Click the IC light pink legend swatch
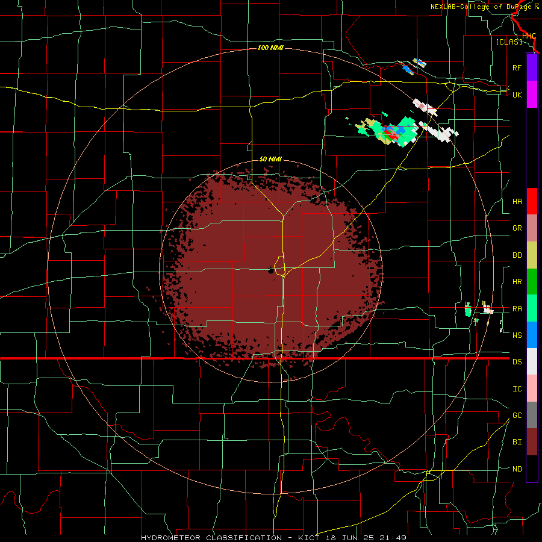This screenshot has width=542, height=542. pyautogui.click(x=532, y=388)
